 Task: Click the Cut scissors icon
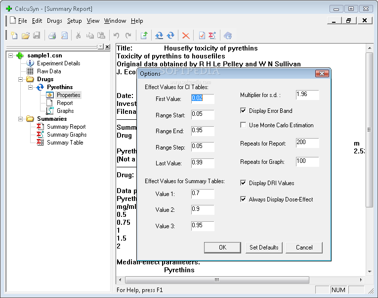tap(78, 36)
